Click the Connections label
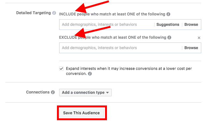 pyautogui.click(x=38, y=92)
